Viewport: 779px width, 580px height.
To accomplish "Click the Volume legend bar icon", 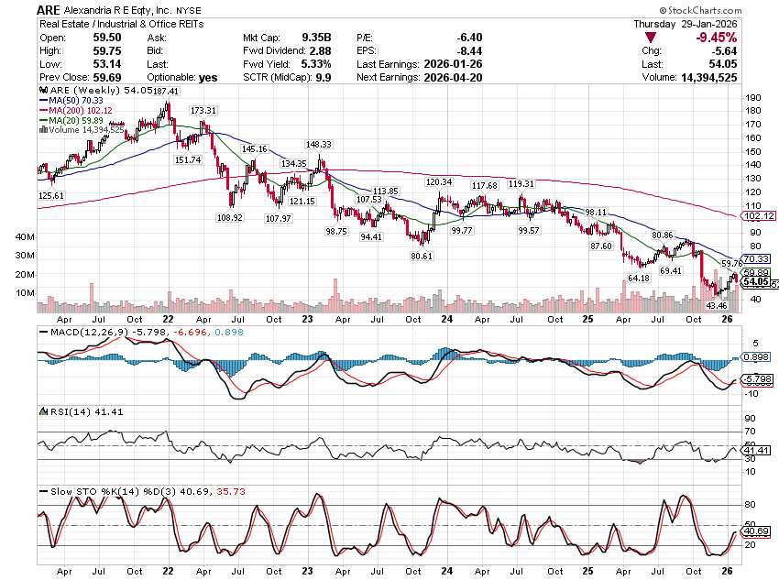I will (40, 130).
